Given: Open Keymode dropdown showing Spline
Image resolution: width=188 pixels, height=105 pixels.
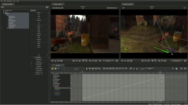Looking at the screenshot, I should click(x=150, y=69).
